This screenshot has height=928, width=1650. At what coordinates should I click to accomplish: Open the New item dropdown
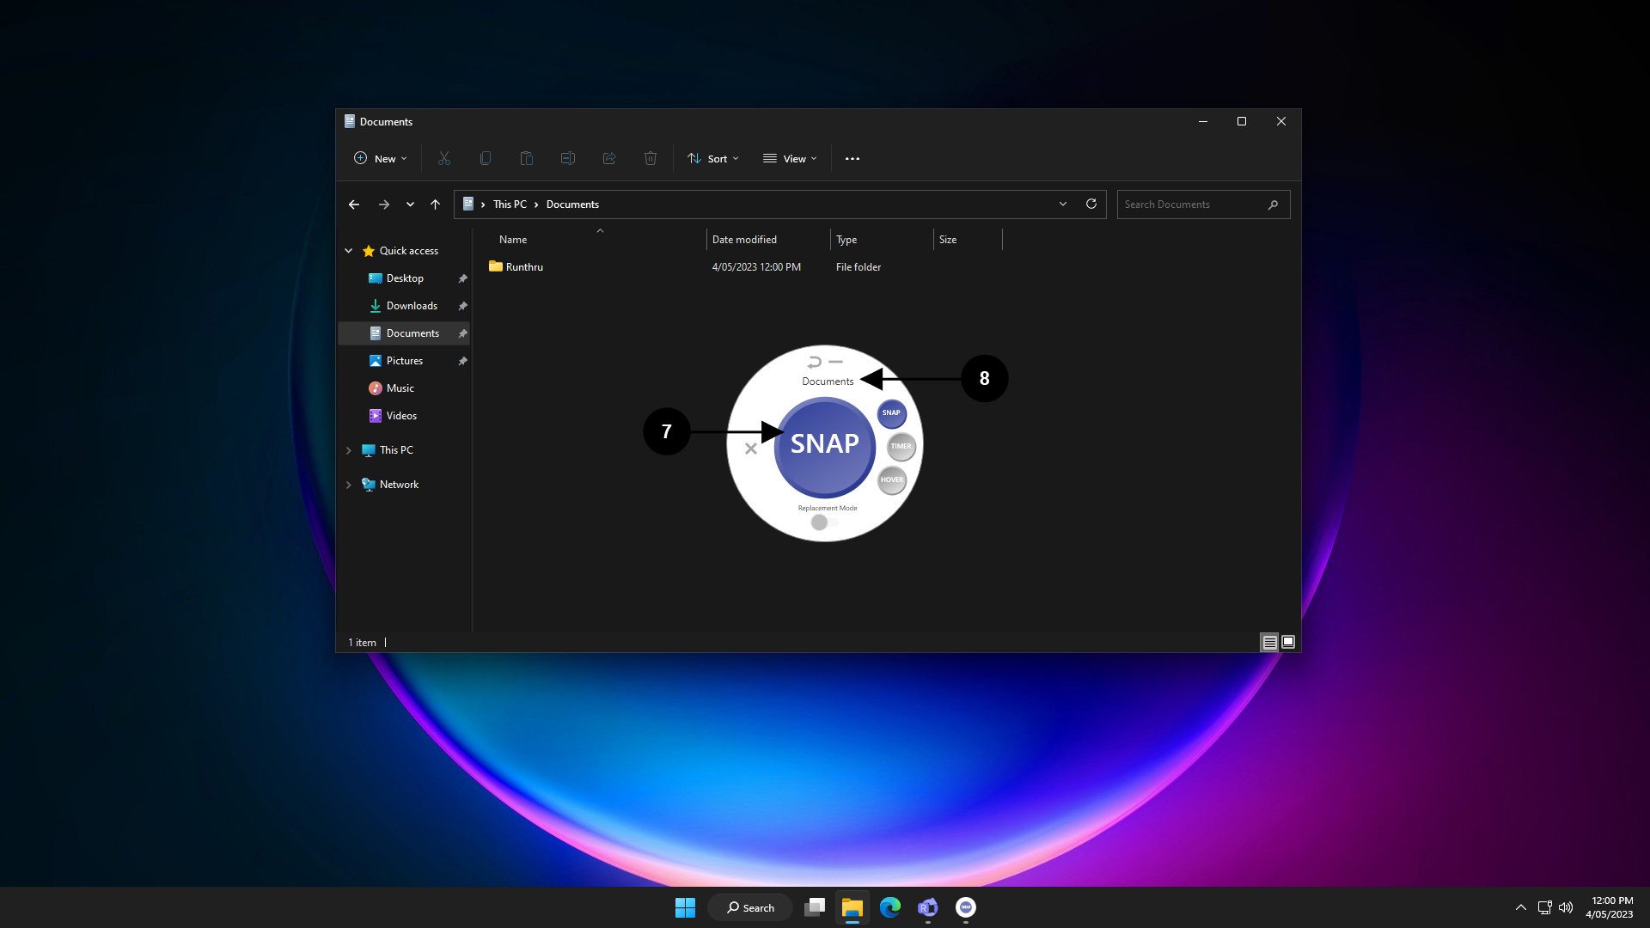380,159
